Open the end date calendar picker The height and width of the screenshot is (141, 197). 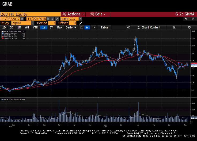(x=48, y=19)
